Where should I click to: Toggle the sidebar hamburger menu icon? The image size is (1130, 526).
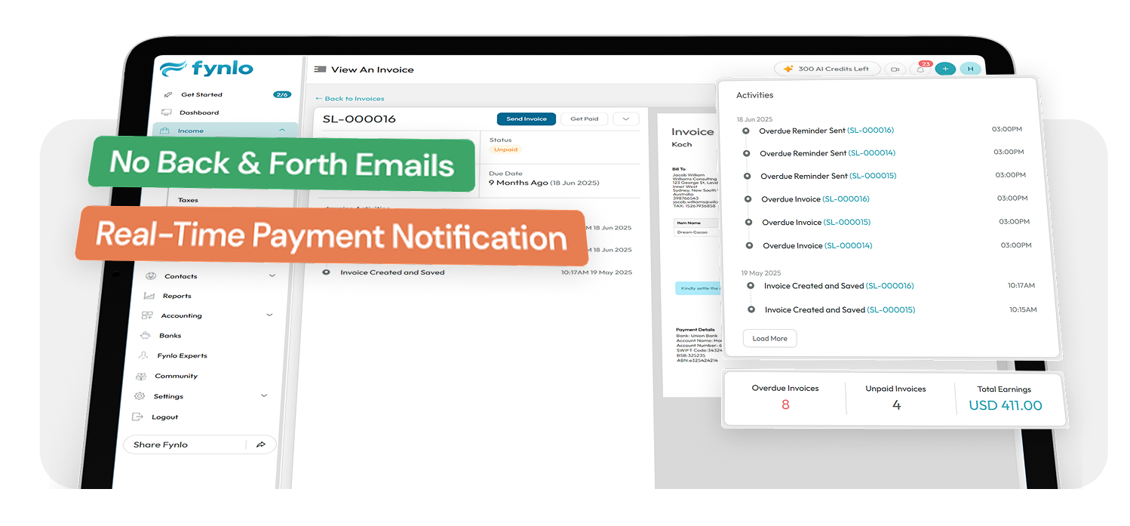[x=320, y=69]
